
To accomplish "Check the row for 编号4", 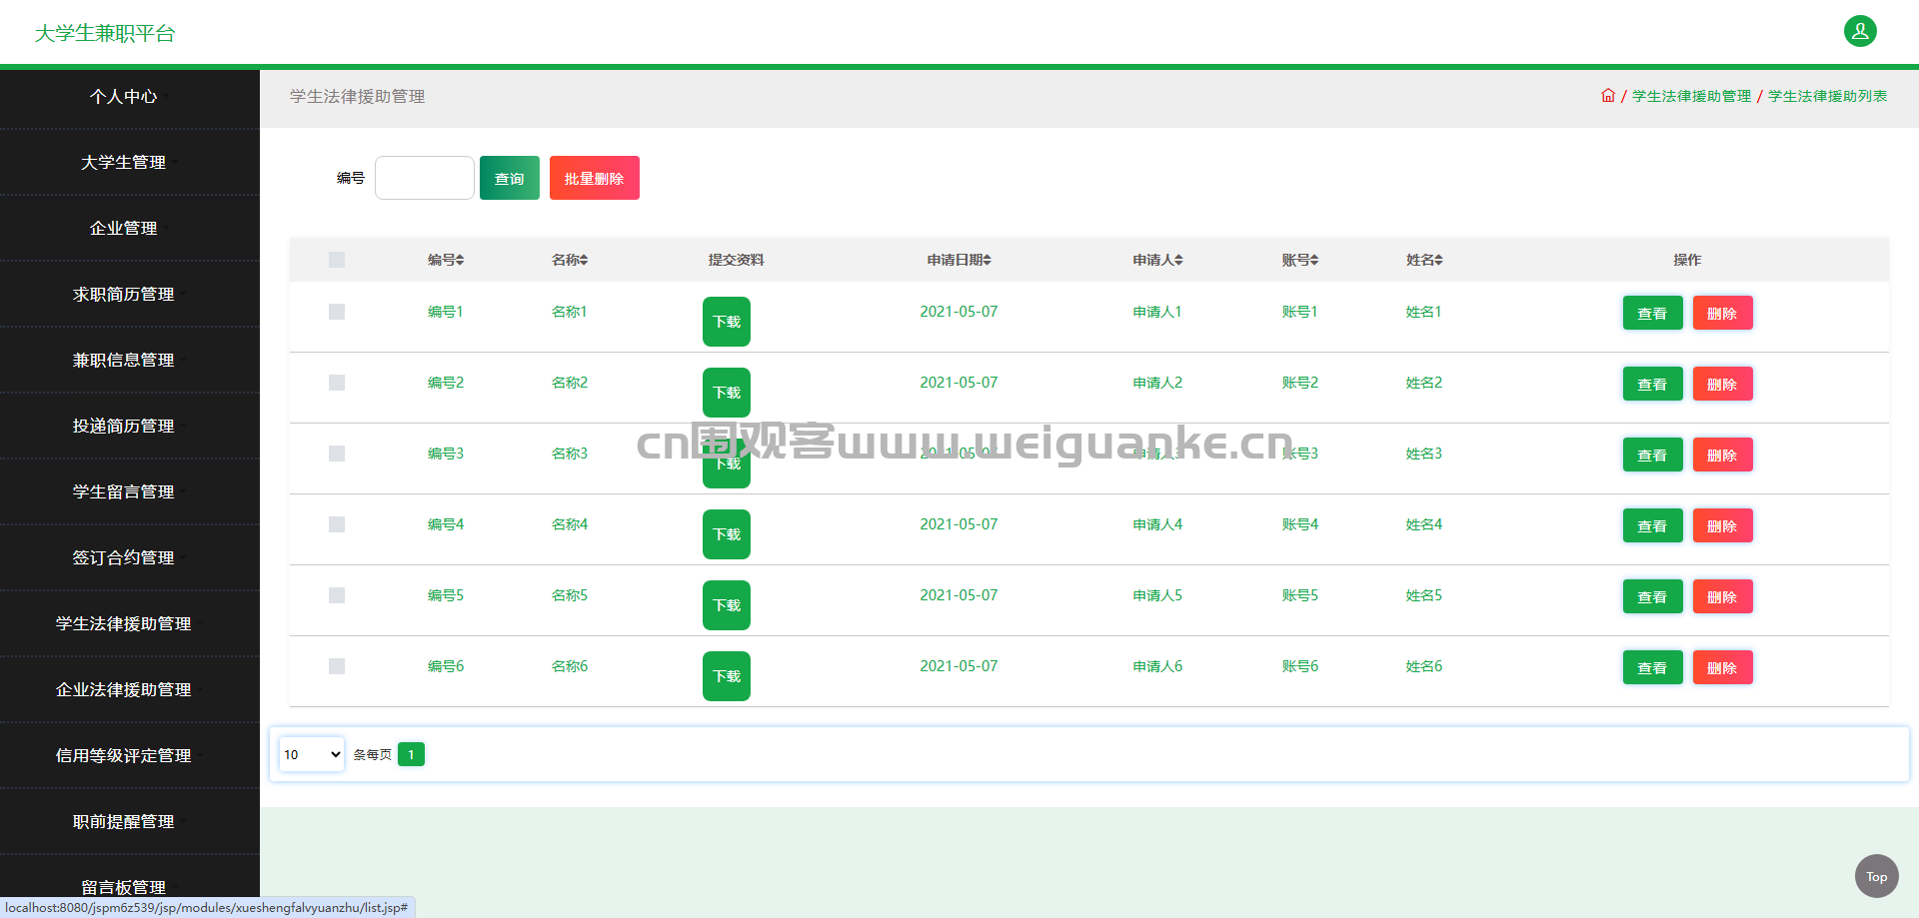I will pos(337,524).
